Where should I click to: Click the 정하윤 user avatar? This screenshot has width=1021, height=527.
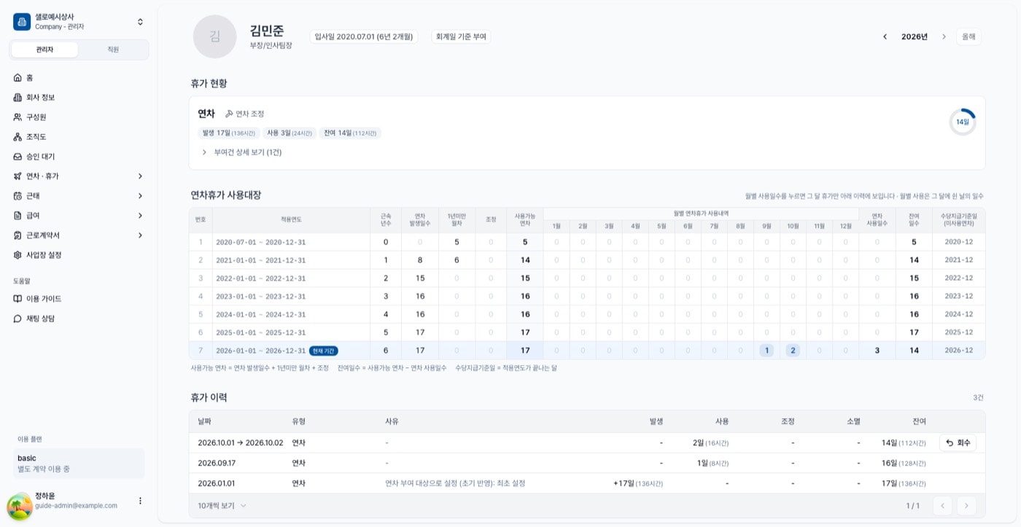pyautogui.click(x=20, y=506)
